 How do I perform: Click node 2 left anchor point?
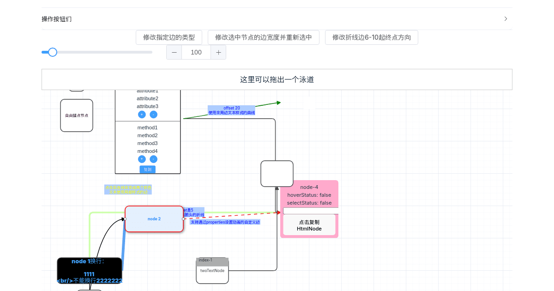pos(125,219)
